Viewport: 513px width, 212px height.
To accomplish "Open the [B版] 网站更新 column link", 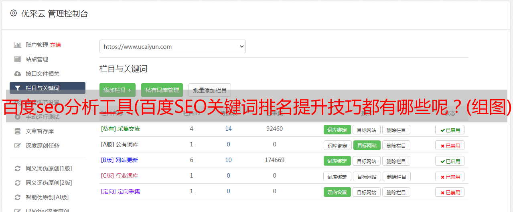I will 120,160.
